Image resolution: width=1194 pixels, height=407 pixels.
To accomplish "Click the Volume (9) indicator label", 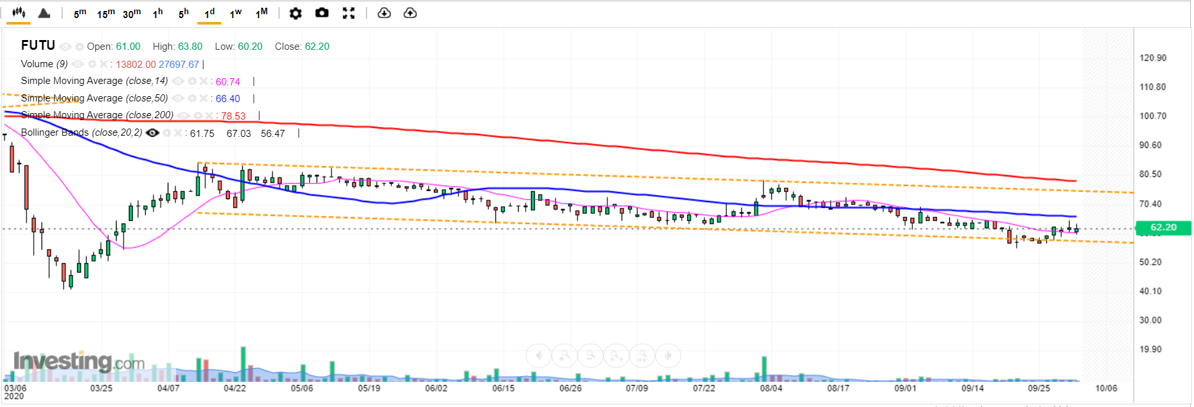I will tap(44, 64).
